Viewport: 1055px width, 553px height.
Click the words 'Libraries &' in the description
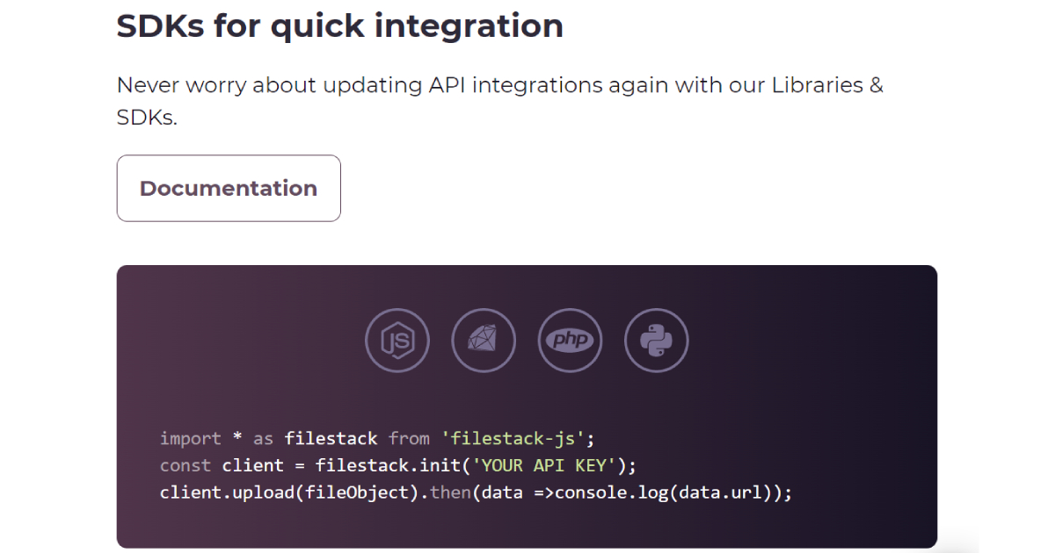click(x=827, y=86)
